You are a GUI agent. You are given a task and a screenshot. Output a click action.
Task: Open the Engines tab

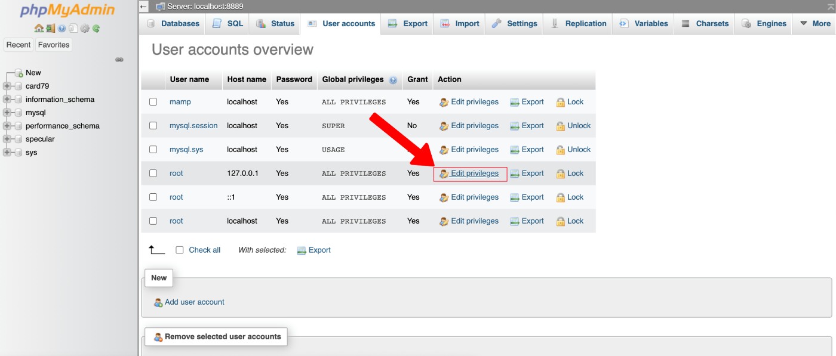764,24
